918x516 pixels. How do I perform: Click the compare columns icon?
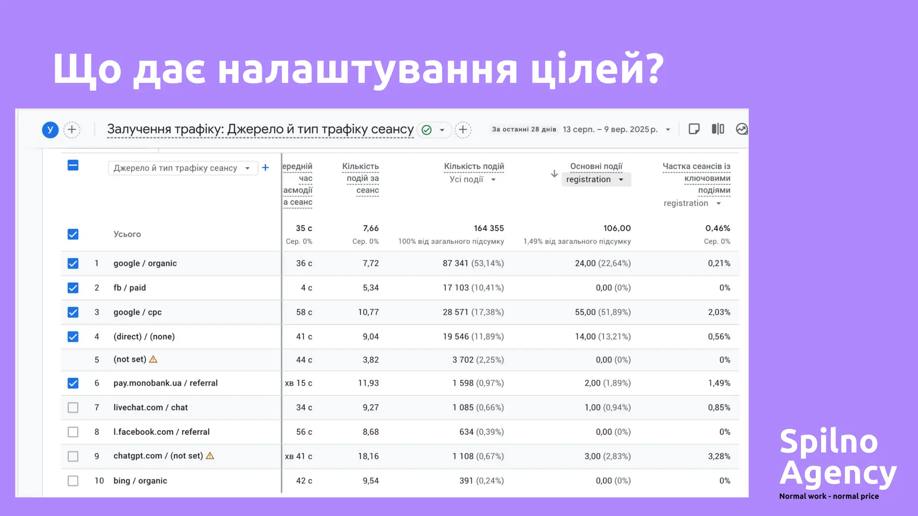(x=718, y=129)
